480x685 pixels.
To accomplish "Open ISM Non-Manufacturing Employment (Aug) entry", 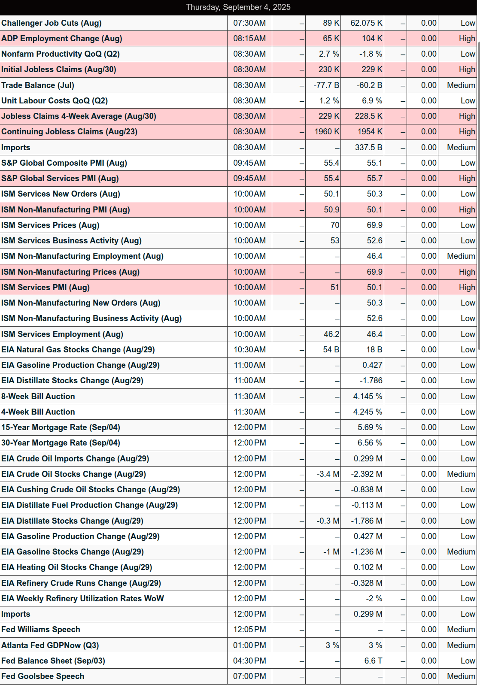I will tap(82, 256).
